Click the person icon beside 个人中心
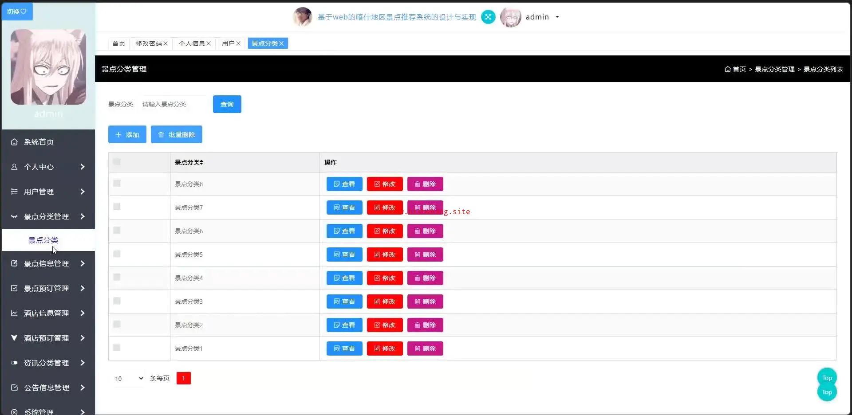This screenshot has height=415, width=852. [x=14, y=167]
